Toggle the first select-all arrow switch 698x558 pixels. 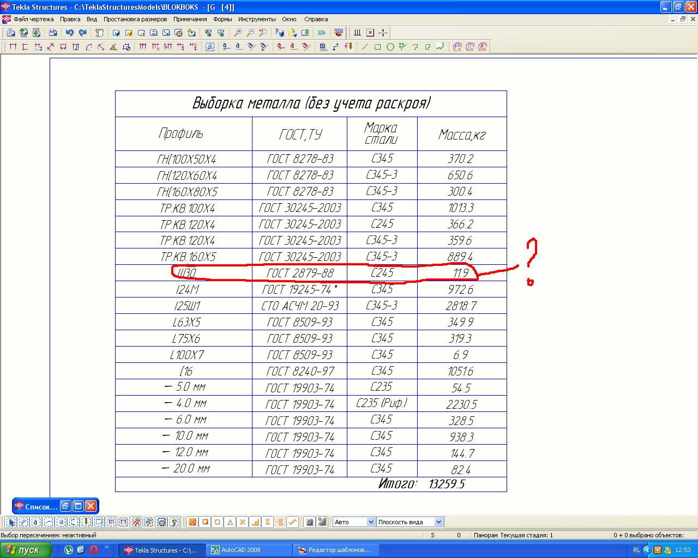11,522
